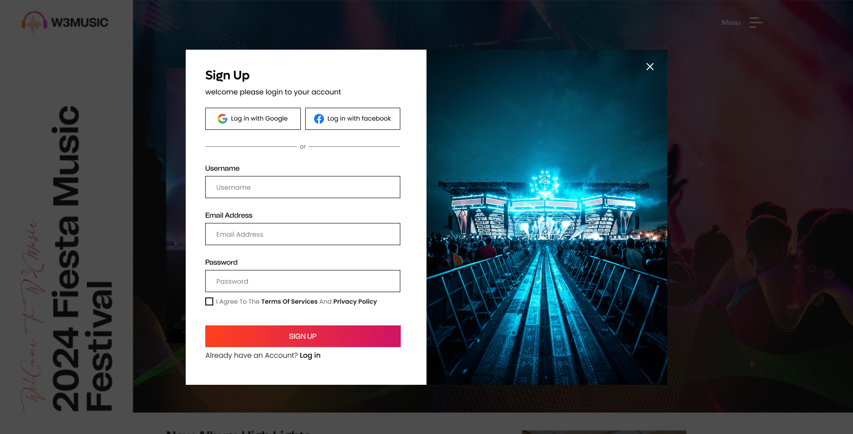
Task: Click Log in with Google
Action: tap(253, 118)
